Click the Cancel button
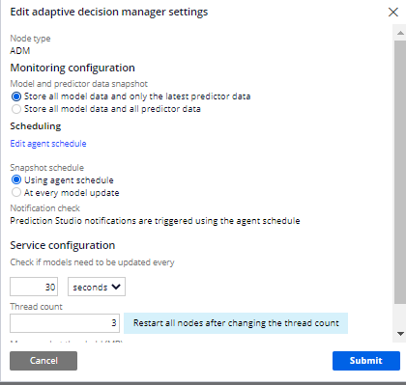 pos(43,361)
